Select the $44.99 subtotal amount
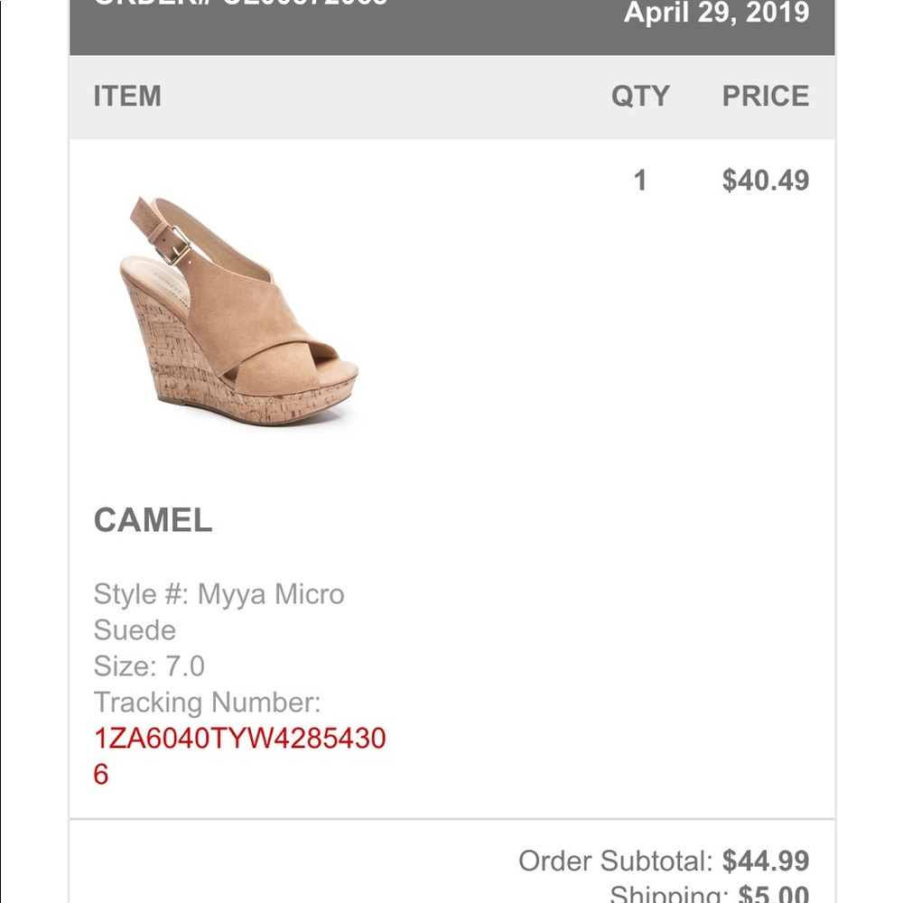903x903 pixels. coord(766,861)
